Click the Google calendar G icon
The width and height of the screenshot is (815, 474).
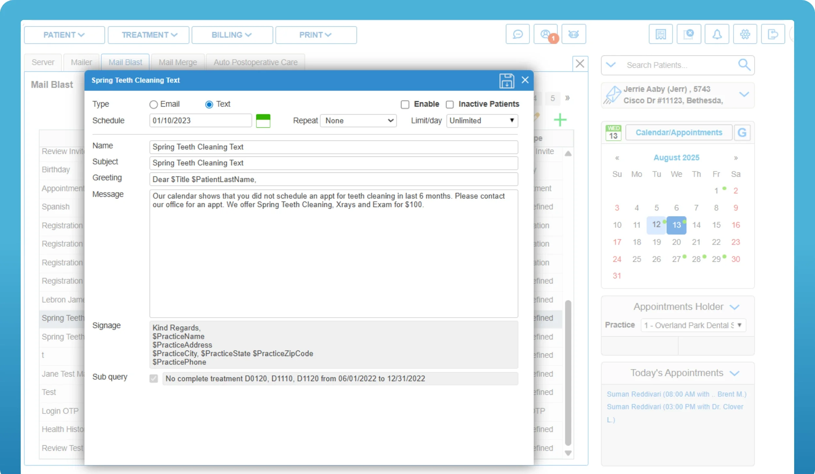[742, 133]
